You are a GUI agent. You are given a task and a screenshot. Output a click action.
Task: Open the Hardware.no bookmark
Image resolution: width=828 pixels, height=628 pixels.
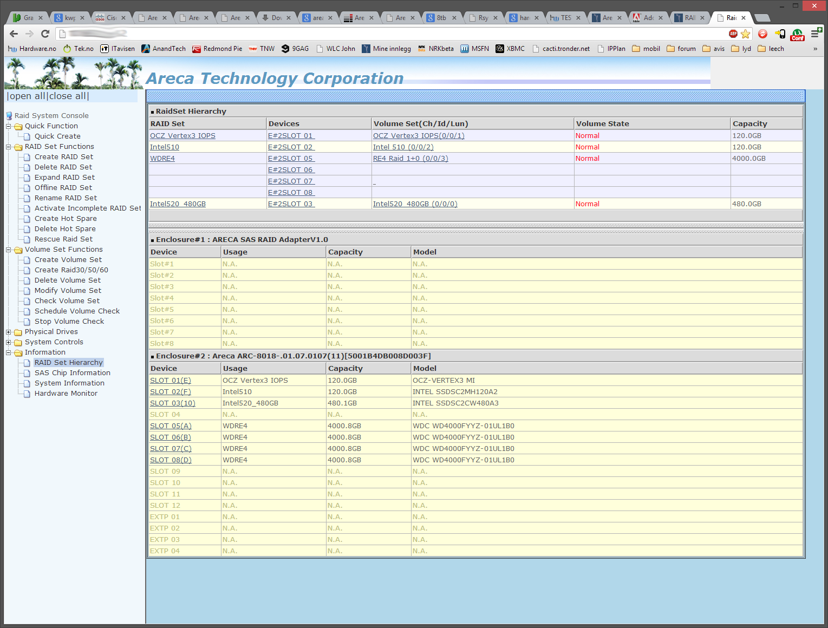(x=32, y=49)
